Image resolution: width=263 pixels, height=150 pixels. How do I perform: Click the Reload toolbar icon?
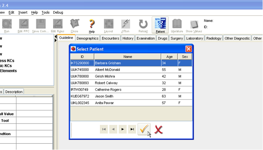coord(143,25)
